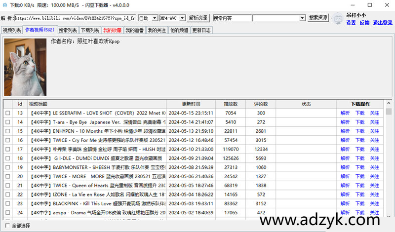Check the row 17 checkbox
The image size is (395, 232).
coord(7,149)
